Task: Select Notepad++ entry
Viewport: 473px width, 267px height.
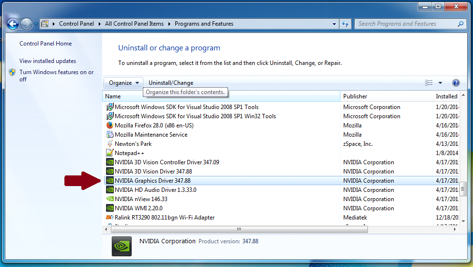Action: click(129, 153)
